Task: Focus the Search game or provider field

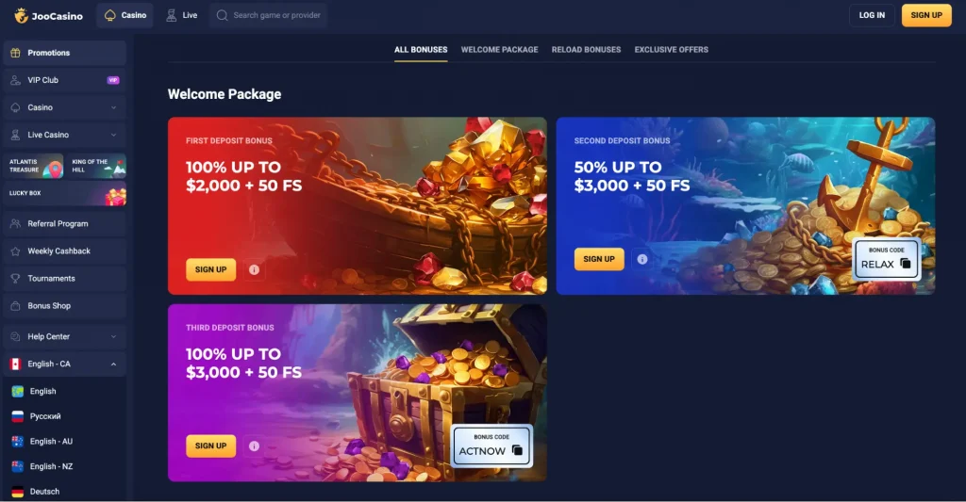Action: [x=268, y=15]
